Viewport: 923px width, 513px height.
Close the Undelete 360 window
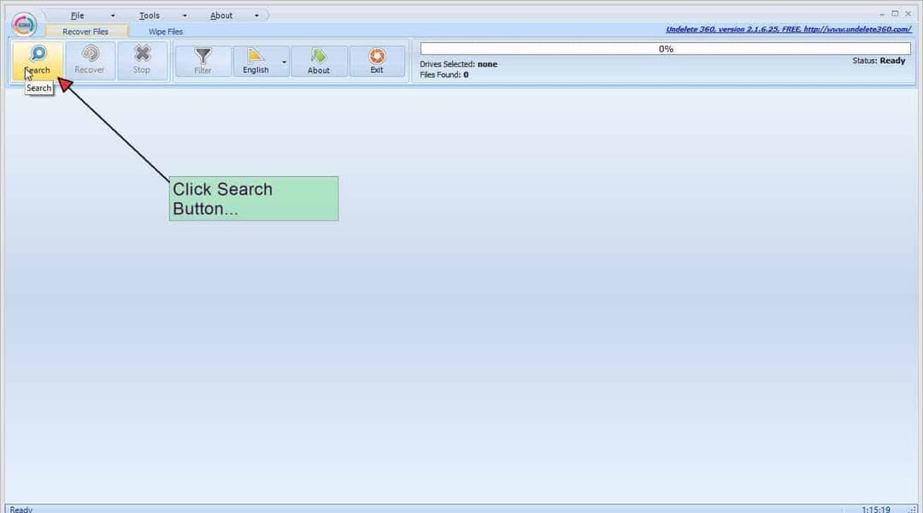click(x=908, y=14)
